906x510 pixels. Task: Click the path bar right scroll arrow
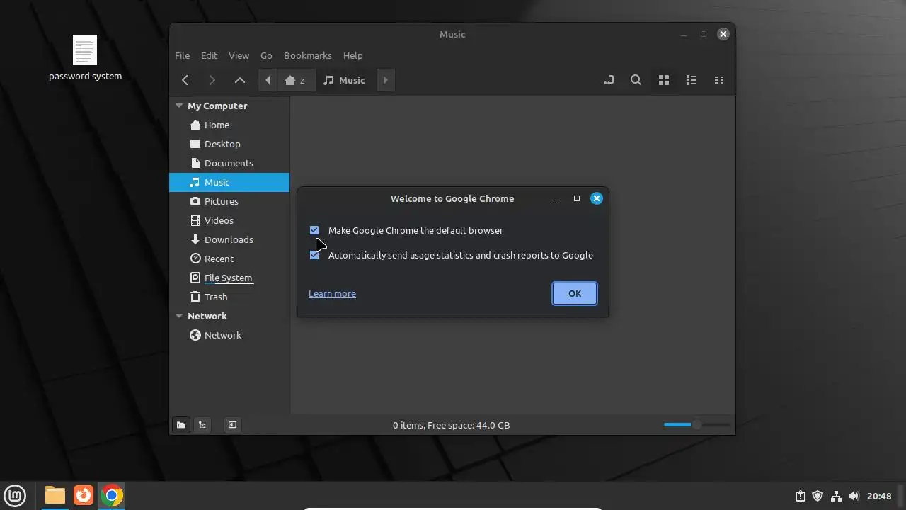point(385,80)
